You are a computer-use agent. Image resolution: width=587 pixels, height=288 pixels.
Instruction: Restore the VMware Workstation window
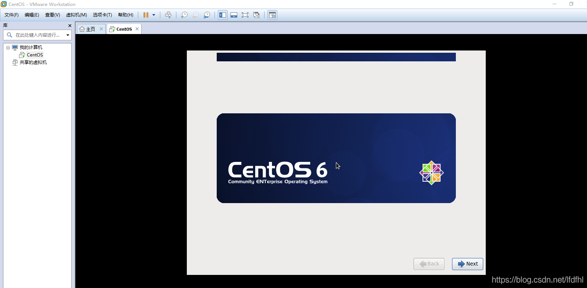tap(571, 4)
